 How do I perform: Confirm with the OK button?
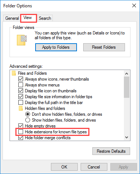[64, 167]
